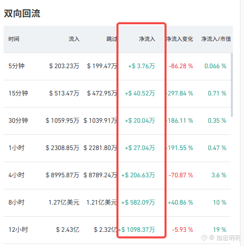
Task: Click net inflow +$ 582.09万
Action: coord(138,202)
